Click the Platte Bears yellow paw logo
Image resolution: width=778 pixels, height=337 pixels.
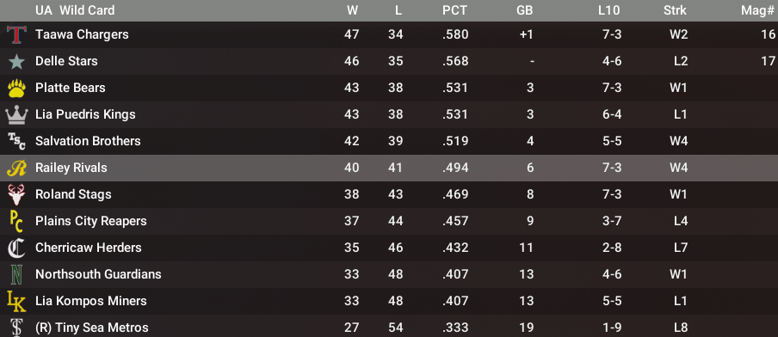coord(16,89)
